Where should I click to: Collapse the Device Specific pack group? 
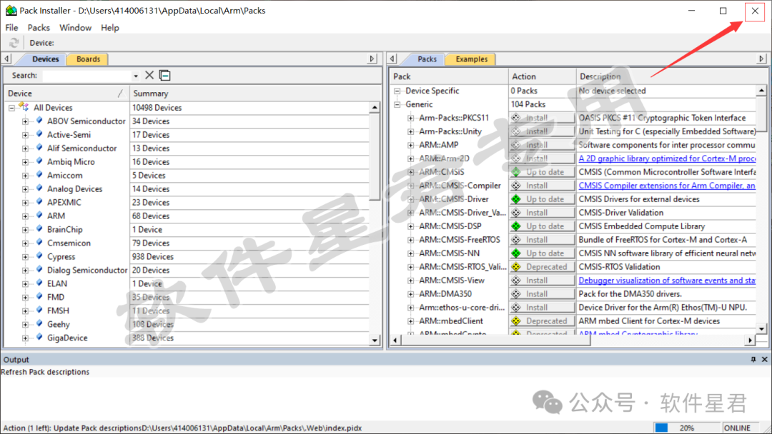click(x=397, y=91)
